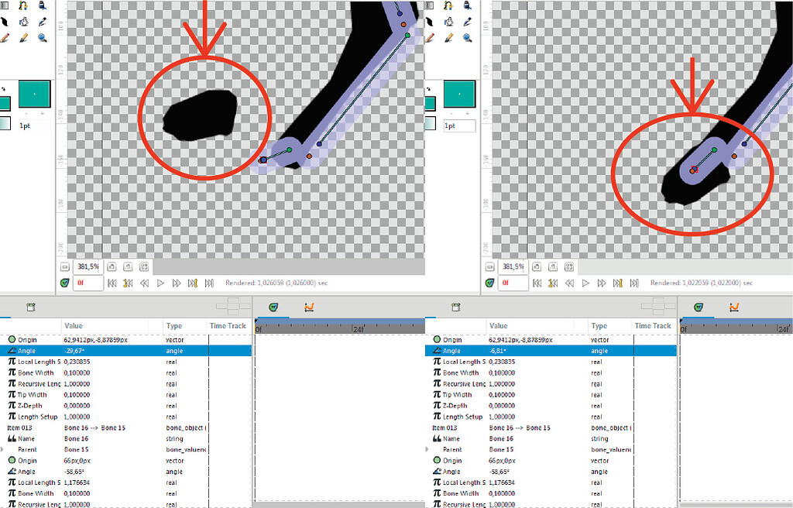Viewport: 793px width, 508px height.
Task: Expand the Parent Bone 15 parameter
Action: point(4,449)
